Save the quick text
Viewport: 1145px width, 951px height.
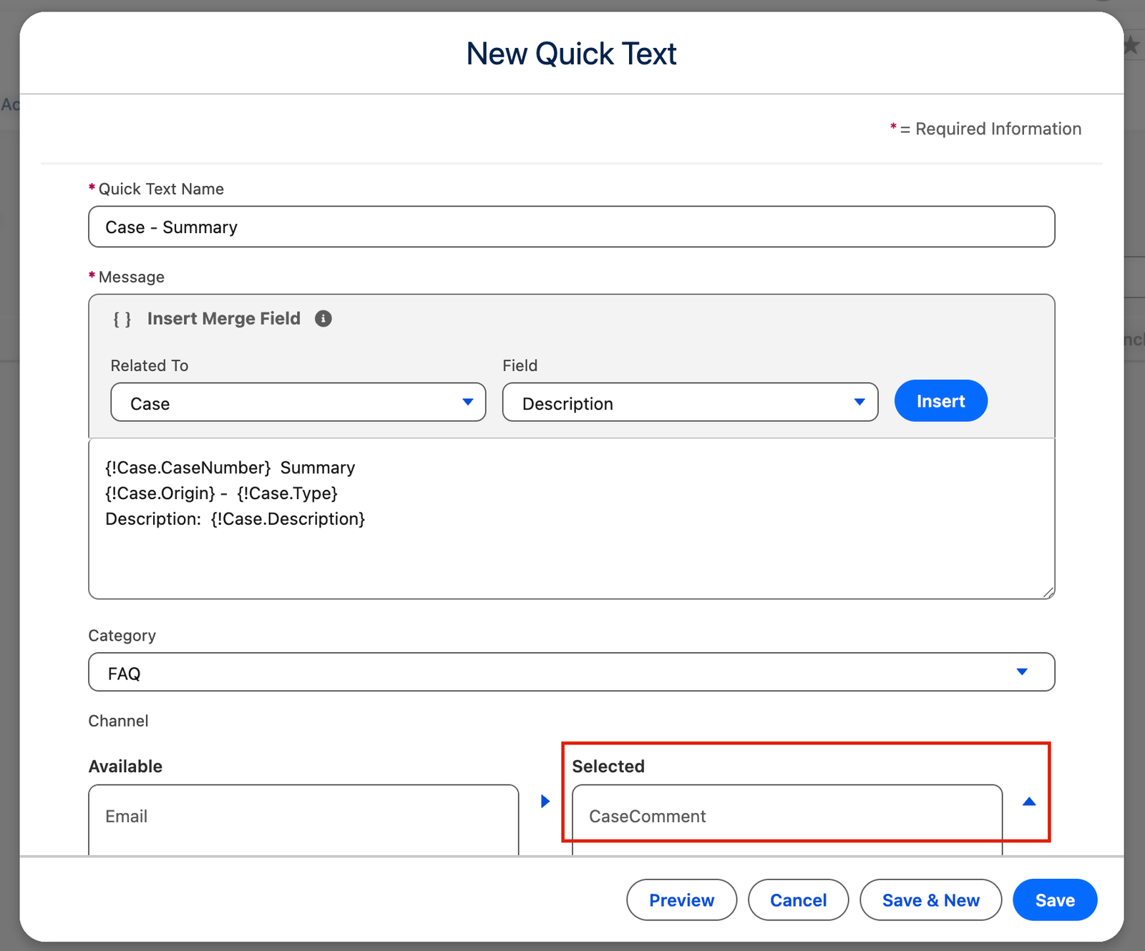pyautogui.click(x=1055, y=900)
